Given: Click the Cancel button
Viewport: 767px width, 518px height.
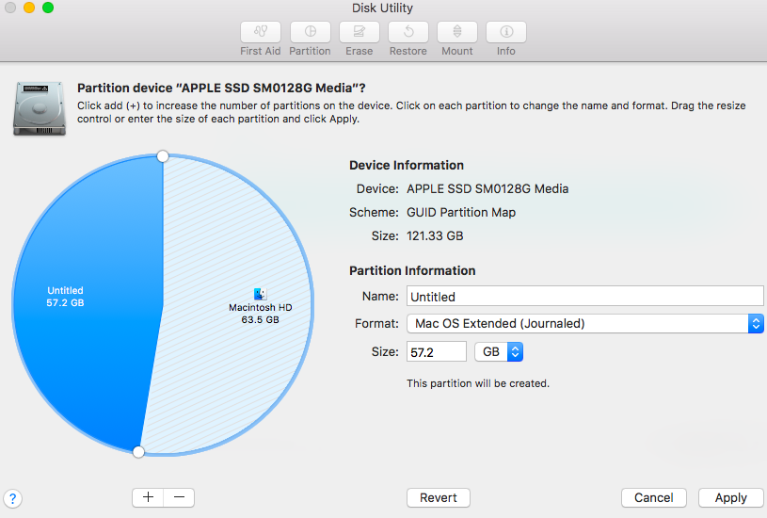Looking at the screenshot, I should [653, 497].
